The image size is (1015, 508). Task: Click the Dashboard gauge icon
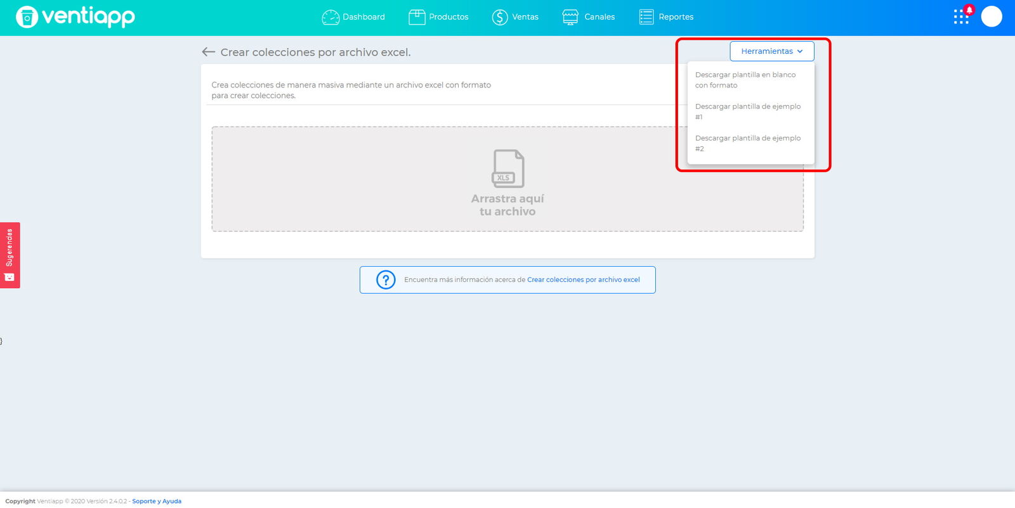point(331,17)
